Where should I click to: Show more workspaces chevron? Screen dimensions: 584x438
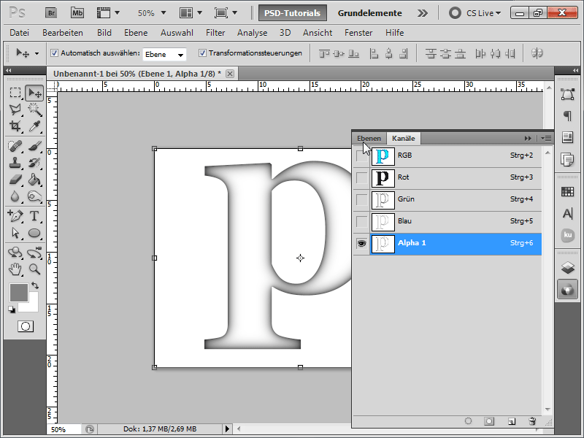pos(423,13)
